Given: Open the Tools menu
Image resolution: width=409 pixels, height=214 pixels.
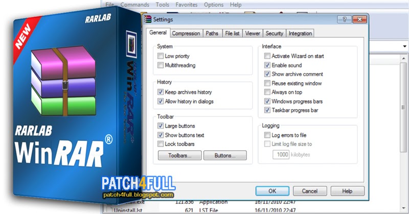Looking at the screenshot, I should (162, 5).
